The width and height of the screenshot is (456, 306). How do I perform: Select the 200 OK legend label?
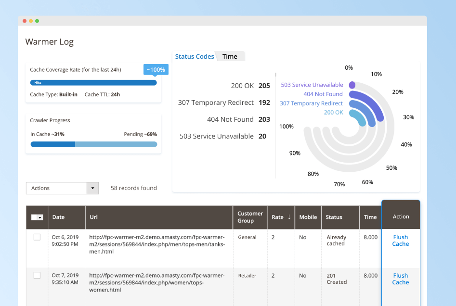coord(333,112)
